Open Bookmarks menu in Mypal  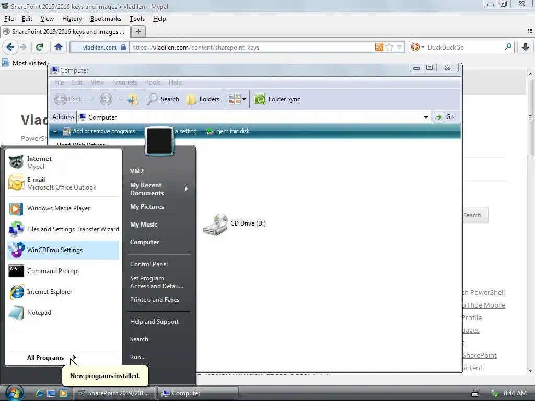coord(106,19)
